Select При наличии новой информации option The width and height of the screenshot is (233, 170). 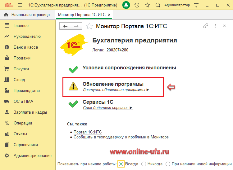[168, 164]
